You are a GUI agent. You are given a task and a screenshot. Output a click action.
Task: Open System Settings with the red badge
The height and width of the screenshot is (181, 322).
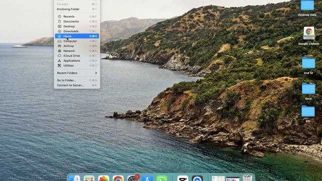(133, 178)
